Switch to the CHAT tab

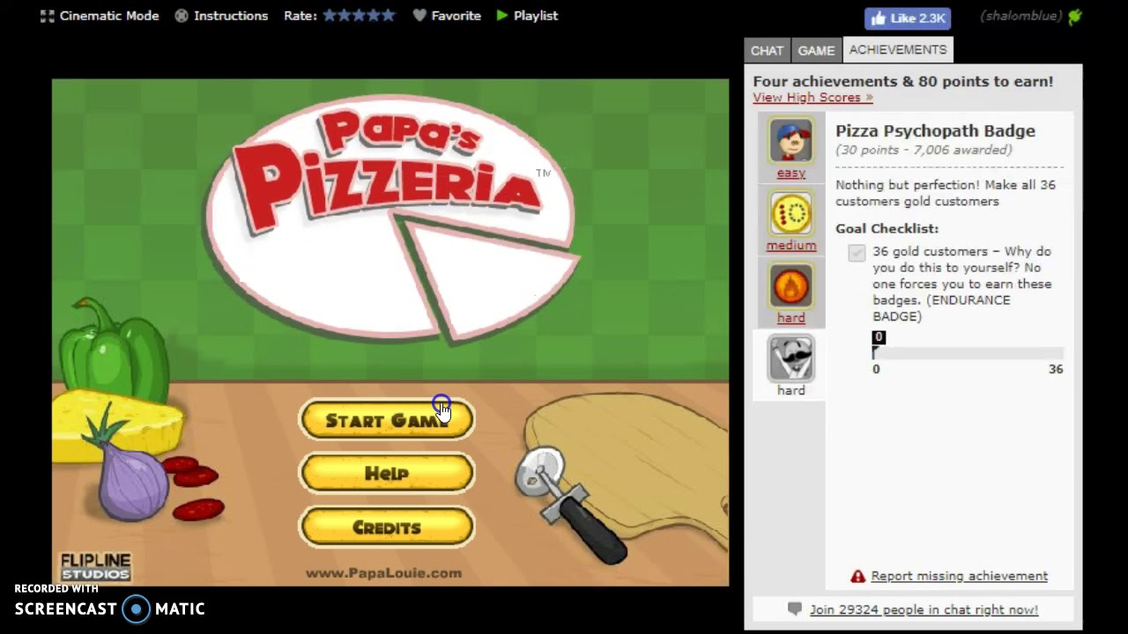pos(767,50)
